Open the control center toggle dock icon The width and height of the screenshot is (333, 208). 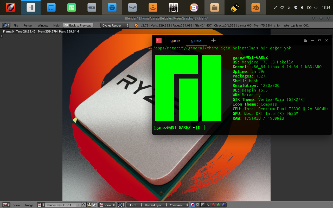[x=92, y=8]
